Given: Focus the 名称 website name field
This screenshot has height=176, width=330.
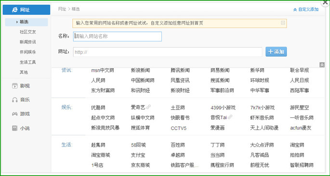Looking at the screenshot, I should [118, 37].
